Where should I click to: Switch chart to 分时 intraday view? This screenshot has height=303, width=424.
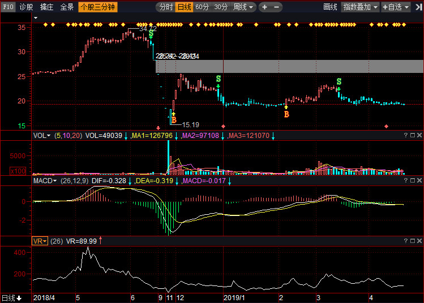pos(165,7)
